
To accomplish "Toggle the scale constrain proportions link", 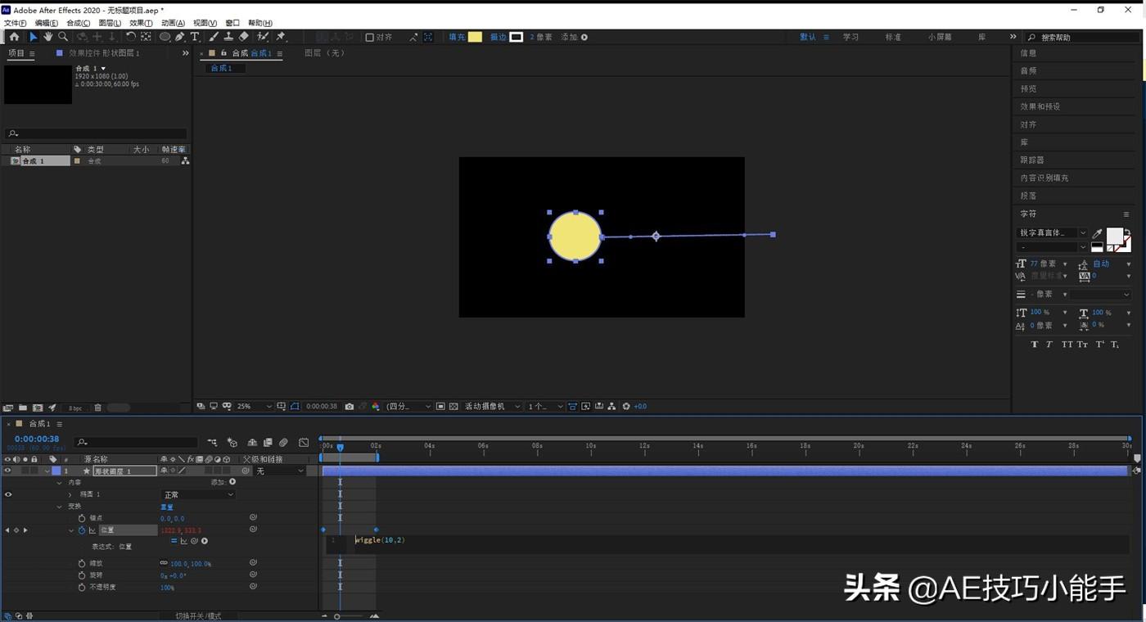I will pos(164,564).
